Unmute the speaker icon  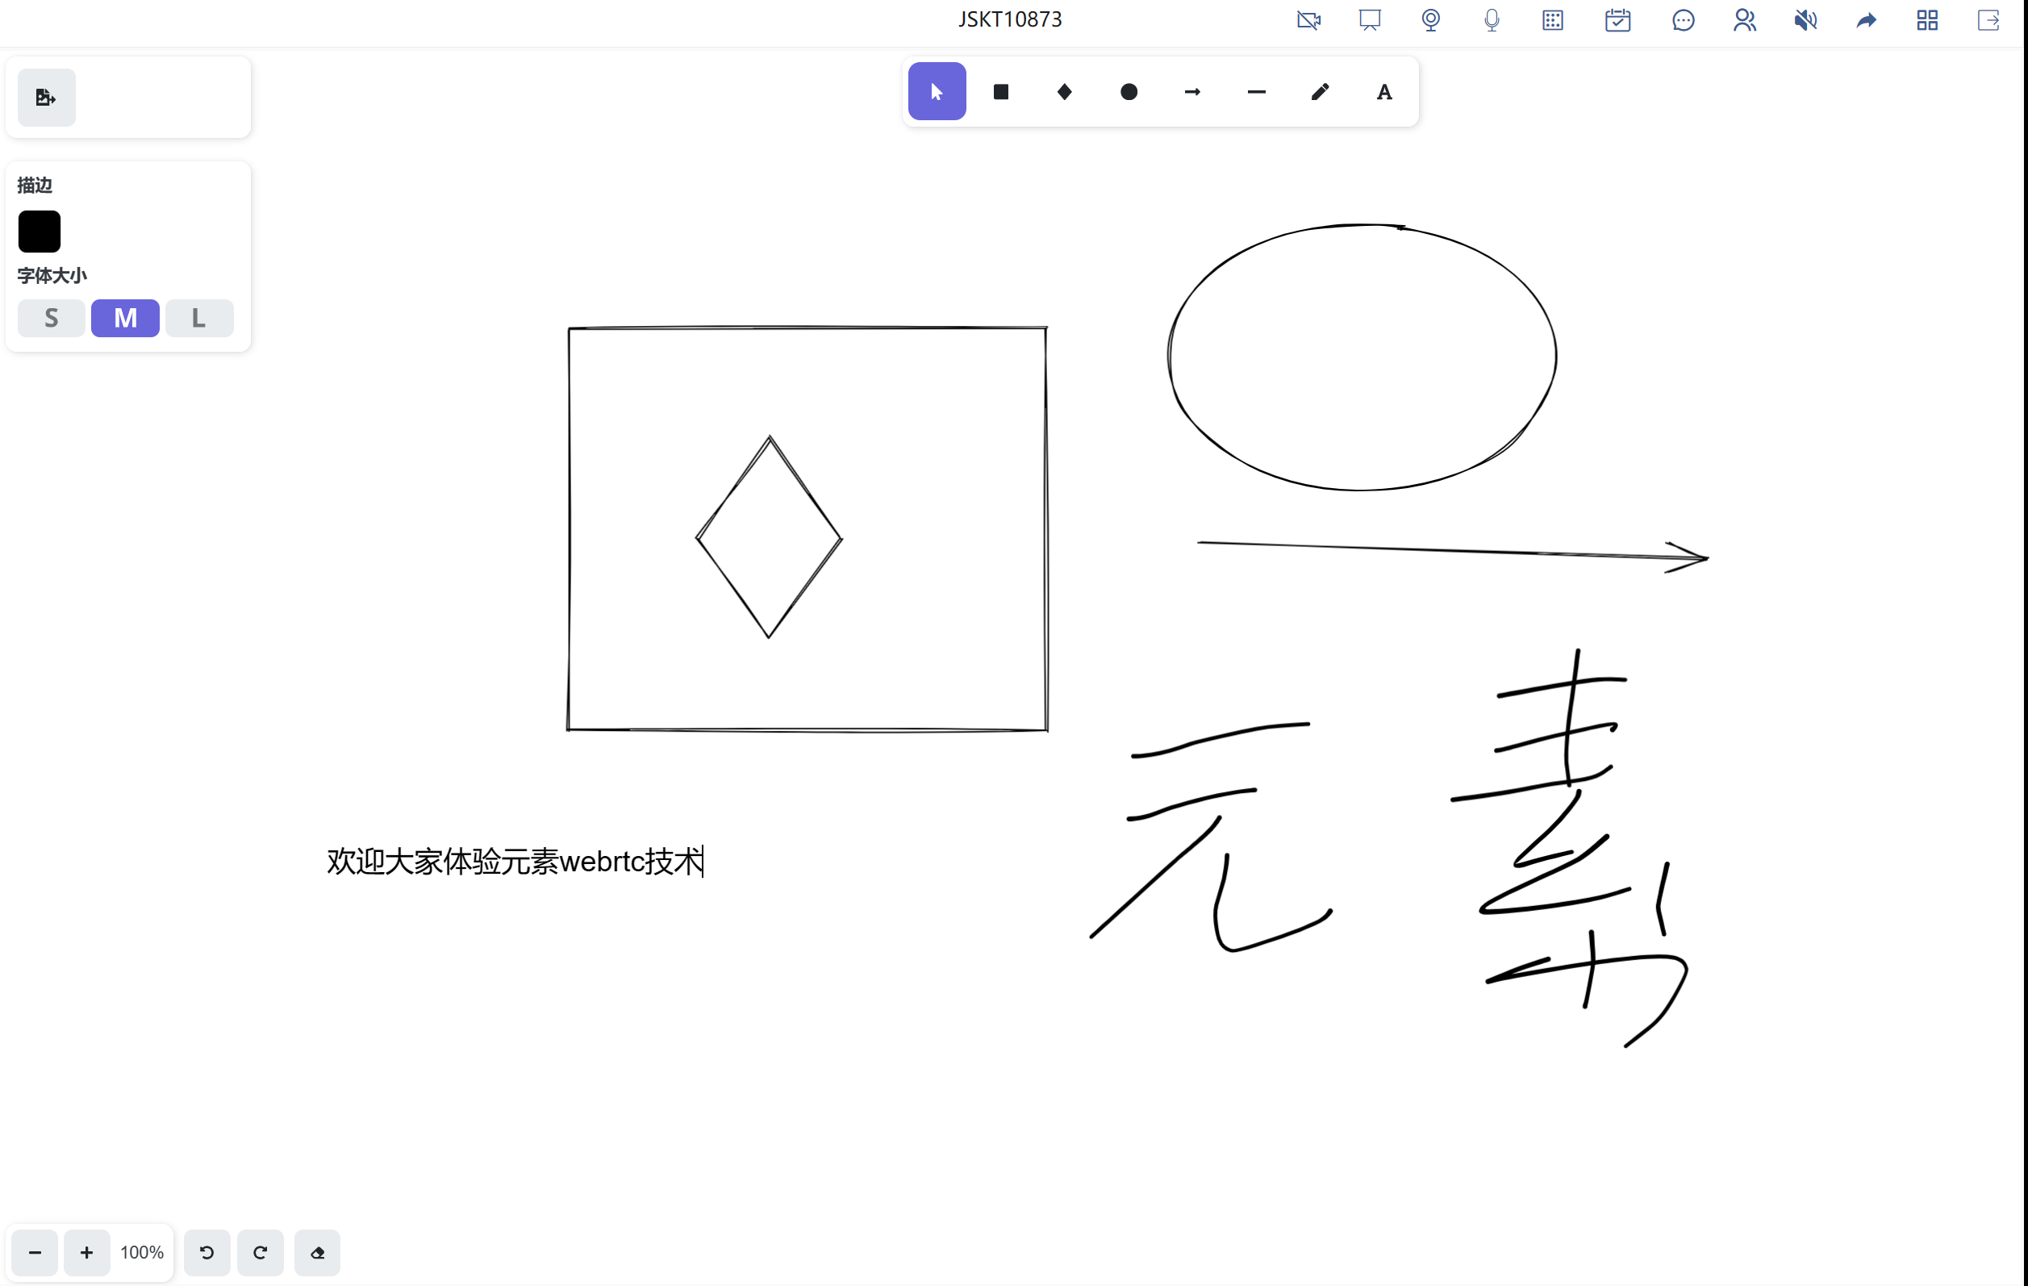pyautogui.click(x=1805, y=20)
